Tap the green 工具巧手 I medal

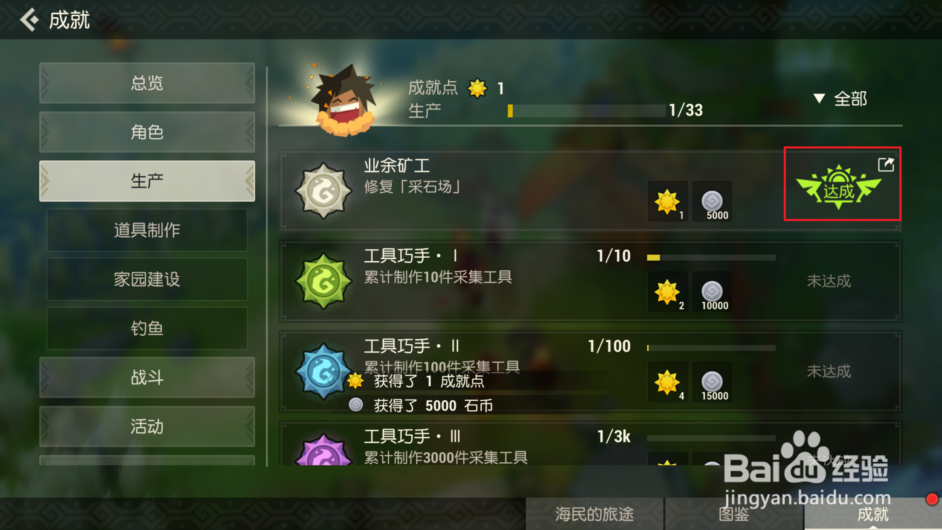(323, 281)
